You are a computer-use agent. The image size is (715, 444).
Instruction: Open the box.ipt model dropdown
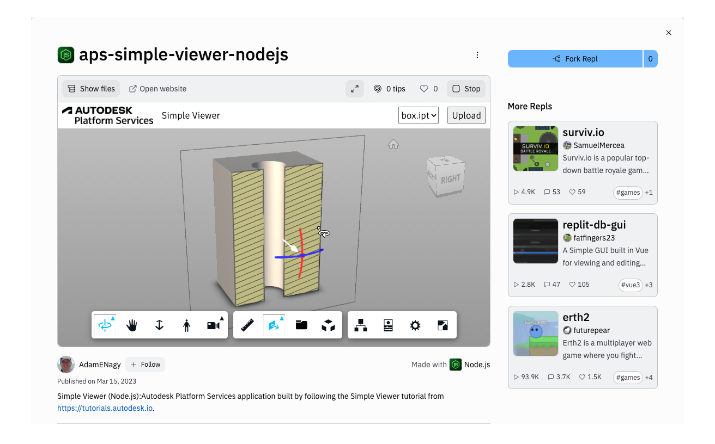[x=419, y=115]
